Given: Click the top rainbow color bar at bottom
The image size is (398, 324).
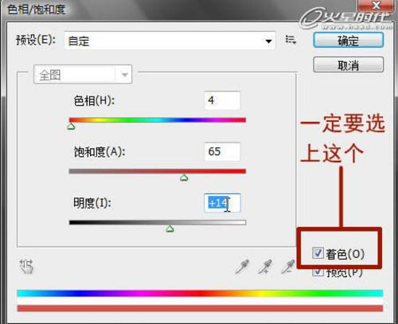Looking at the screenshot, I should pos(200,293).
